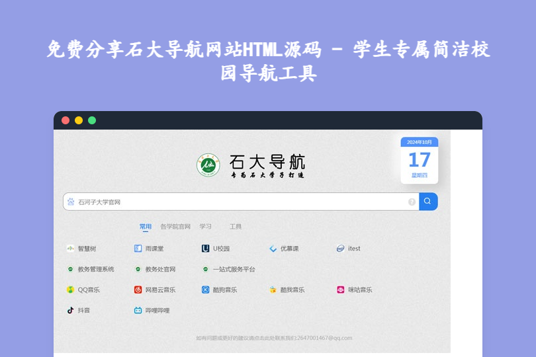Viewport: 536px width, 357px height.
Task: Click the 哔哩哔哩 link text
Action: coord(157,310)
